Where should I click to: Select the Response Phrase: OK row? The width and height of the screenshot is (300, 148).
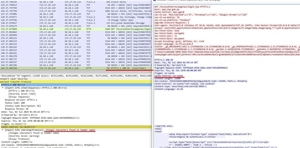coord(17,109)
